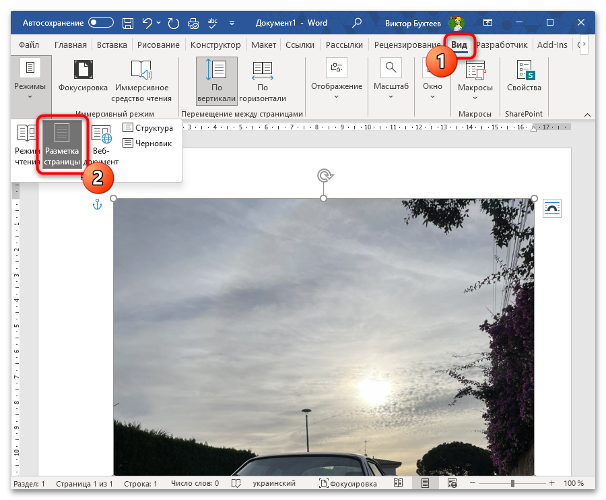
Task: Switch to Draft view (Черновик)
Action: click(147, 143)
